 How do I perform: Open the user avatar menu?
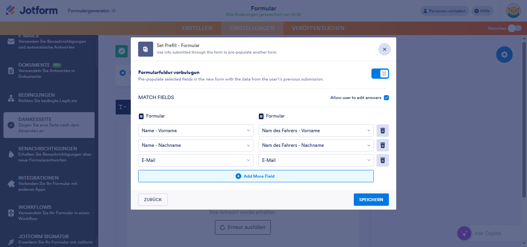click(x=513, y=11)
